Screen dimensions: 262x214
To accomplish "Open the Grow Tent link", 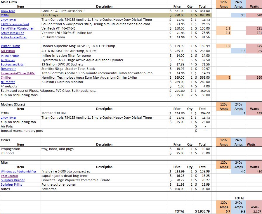I will pyautogui.click(x=8, y=11).
